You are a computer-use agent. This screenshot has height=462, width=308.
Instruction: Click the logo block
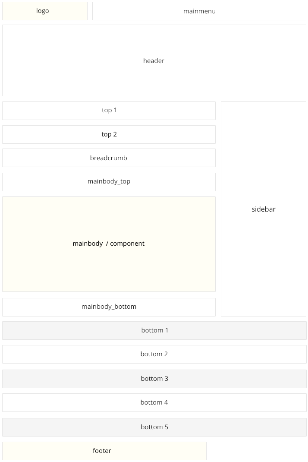[45, 11]
